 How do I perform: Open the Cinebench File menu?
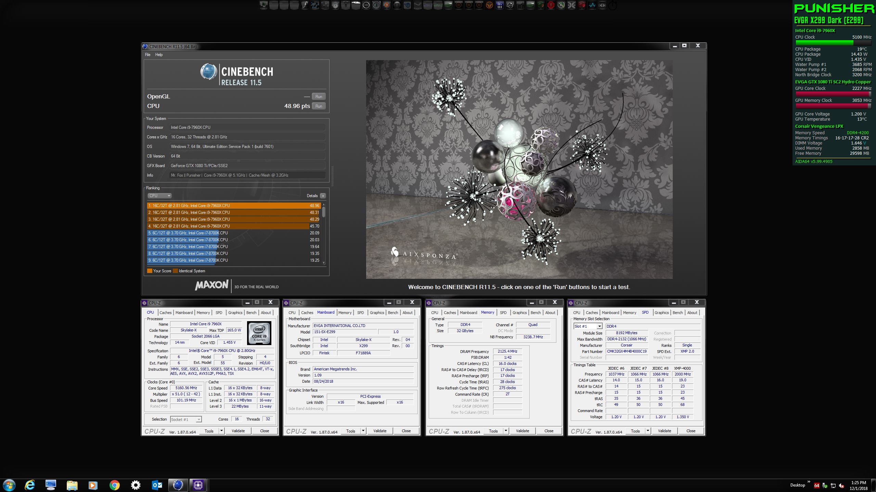click(x=147, y=55)
